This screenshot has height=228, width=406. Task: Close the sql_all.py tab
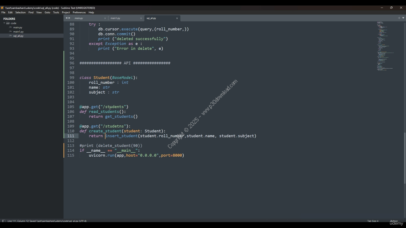coord(177,18)
